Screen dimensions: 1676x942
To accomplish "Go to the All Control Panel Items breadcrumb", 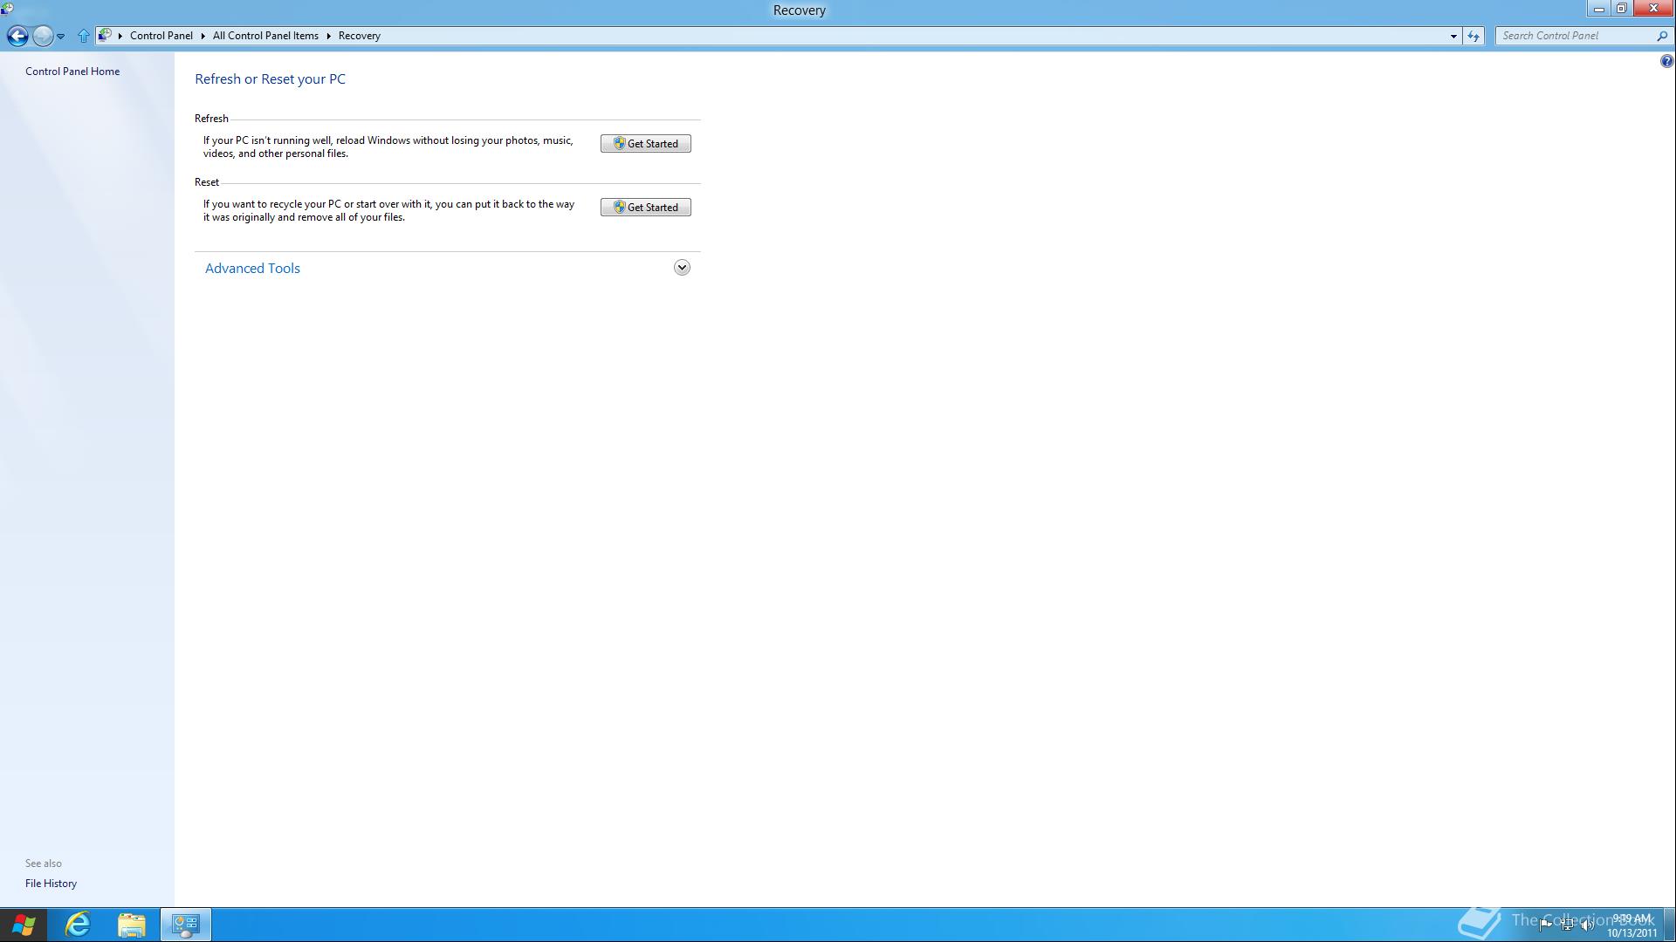I will pos(265,36).
